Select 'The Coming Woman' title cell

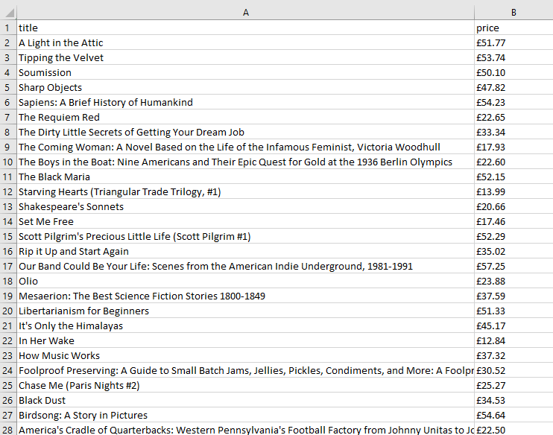point(245,147)
